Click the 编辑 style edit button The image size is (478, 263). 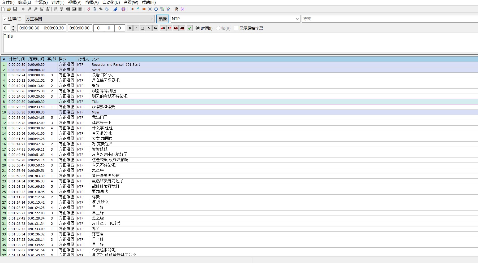[x=163, y=19]
